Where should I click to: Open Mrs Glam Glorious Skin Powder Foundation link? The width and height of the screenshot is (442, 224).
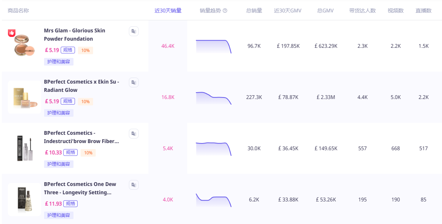click(74, 35)
